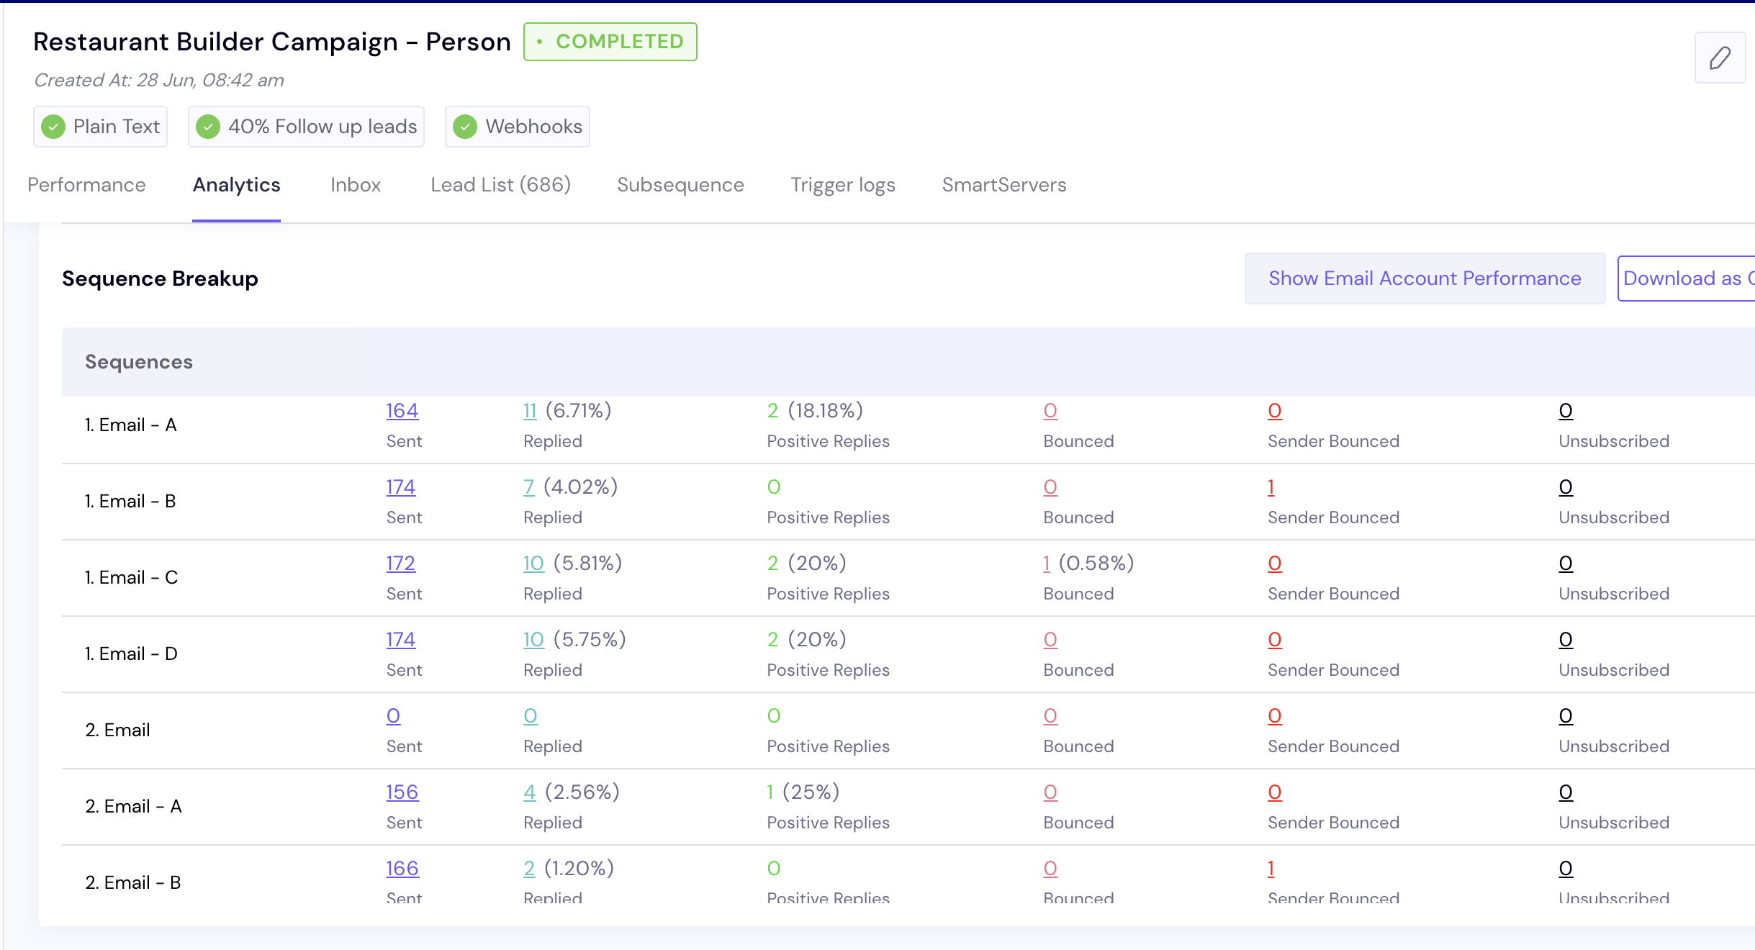
Task: Open the Performance tab
Action: (86, 185)
